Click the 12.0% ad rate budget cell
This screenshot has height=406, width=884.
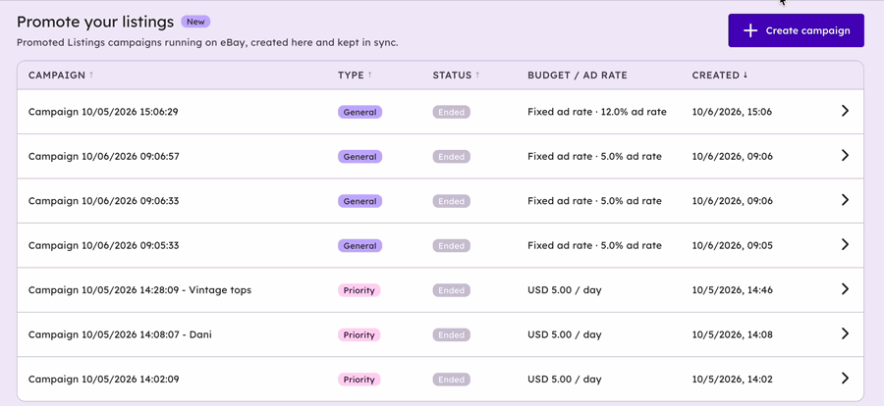point(597,112)
